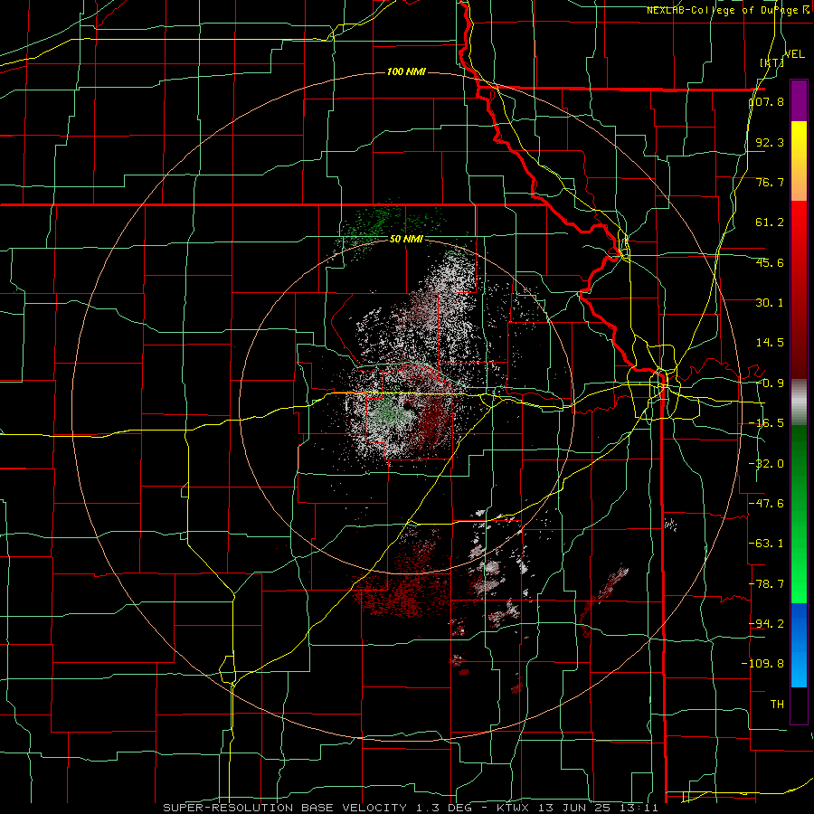The image size is (814, 814).
Task: Pick the bright green color bar segment
Action: point(799,576)
